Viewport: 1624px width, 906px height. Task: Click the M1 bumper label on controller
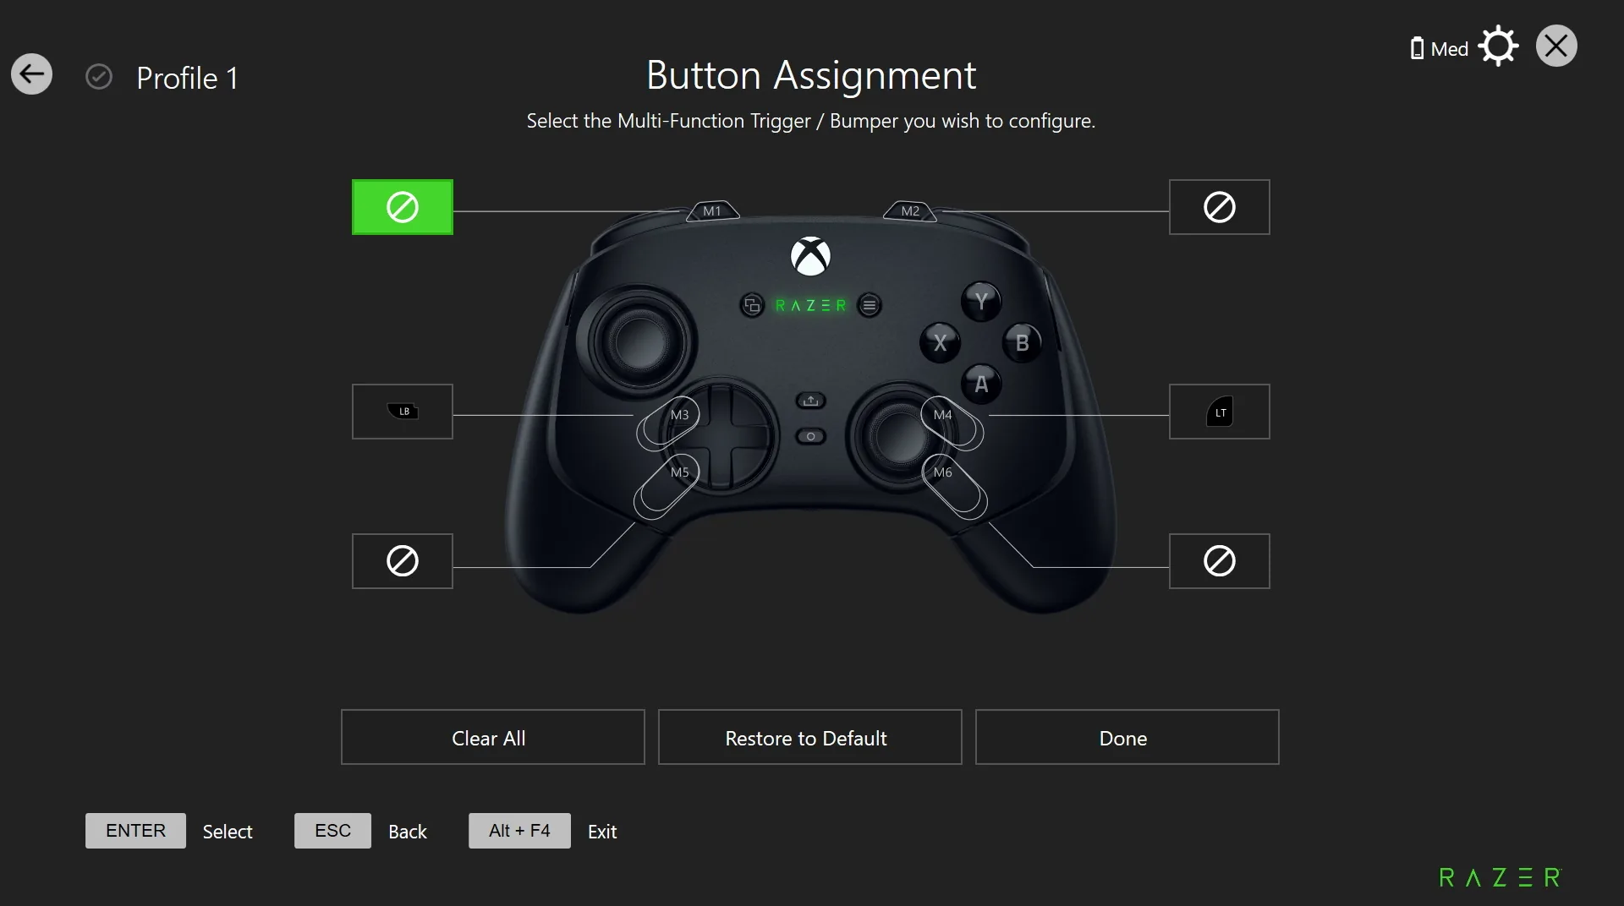point(713,210)
